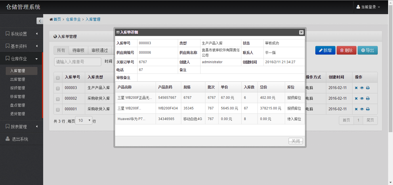This screenshot has height=185, width=393.
Task: Open the page size dropdown showing 10
Action: 83,120
